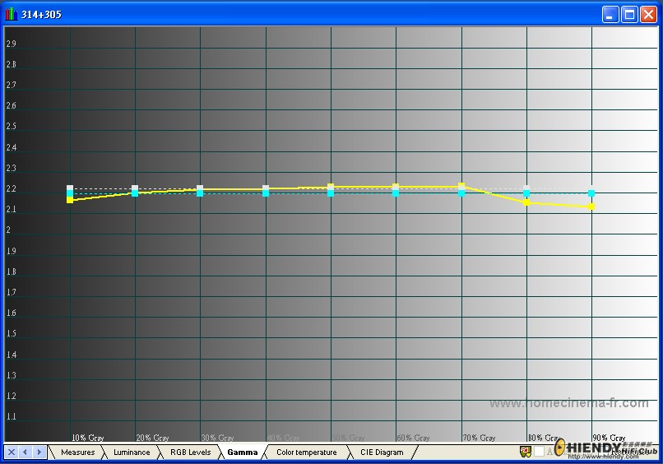The width and height of the screenshot is (663, 464).
Task: Click the white square box in the status bar
Action: (539, 452)
